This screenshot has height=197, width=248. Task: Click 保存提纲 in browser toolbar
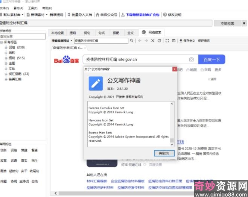[204, 41]
